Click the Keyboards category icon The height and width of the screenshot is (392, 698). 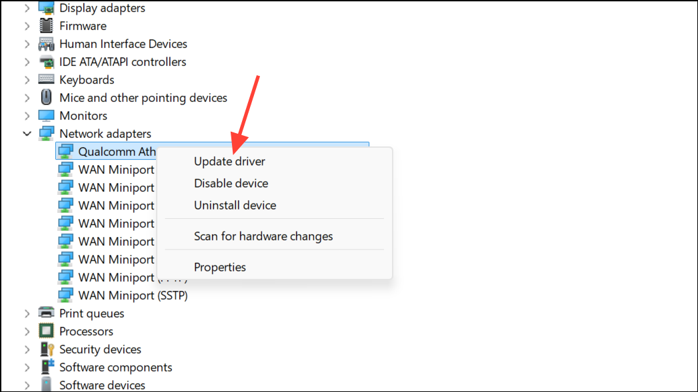pyautogui.click(x=46, y=80)
